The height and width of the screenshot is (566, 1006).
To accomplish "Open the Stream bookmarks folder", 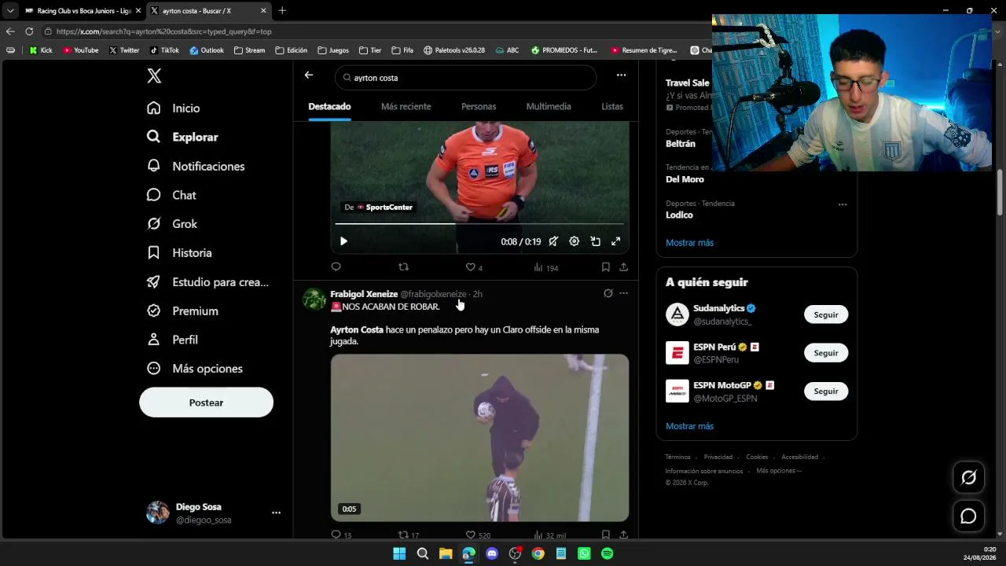I will point(249,50).
